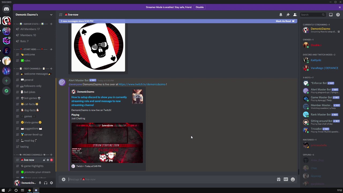Open the game-highlights channel

[34, 166]
